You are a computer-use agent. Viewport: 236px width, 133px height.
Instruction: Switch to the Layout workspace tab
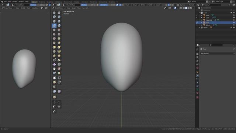point(34,2)
